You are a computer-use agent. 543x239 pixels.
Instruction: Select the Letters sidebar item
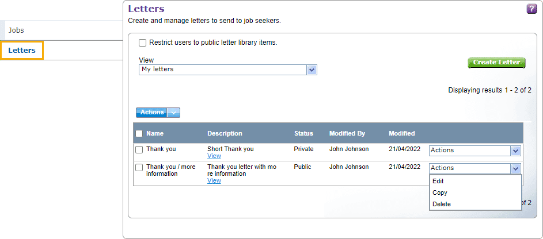(22, 51)
